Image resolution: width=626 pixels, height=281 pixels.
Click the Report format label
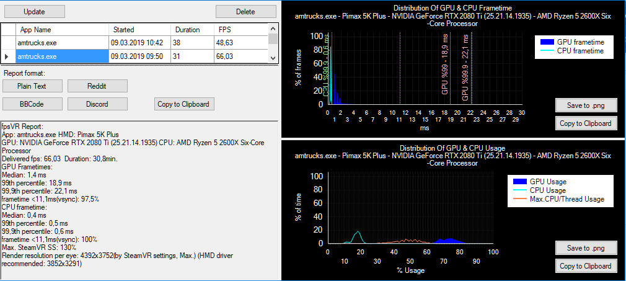coord(24,74)
